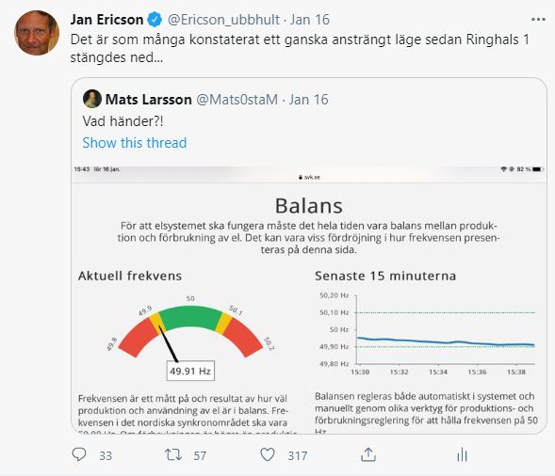Image resolution: width=555 pixels, height=476 pixels.
Task: Open Mats Larsson's small avatar
Action: pyautogui.click(x=92, y=100)
